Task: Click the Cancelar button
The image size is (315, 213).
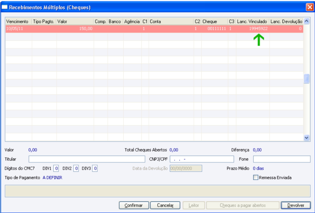Action: coord(165,205)
